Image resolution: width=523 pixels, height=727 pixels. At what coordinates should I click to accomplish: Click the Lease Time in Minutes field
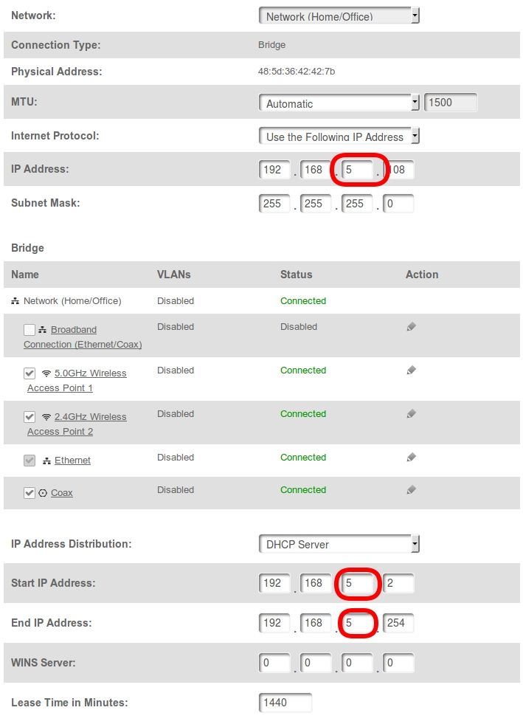click(x=285, y=703)
